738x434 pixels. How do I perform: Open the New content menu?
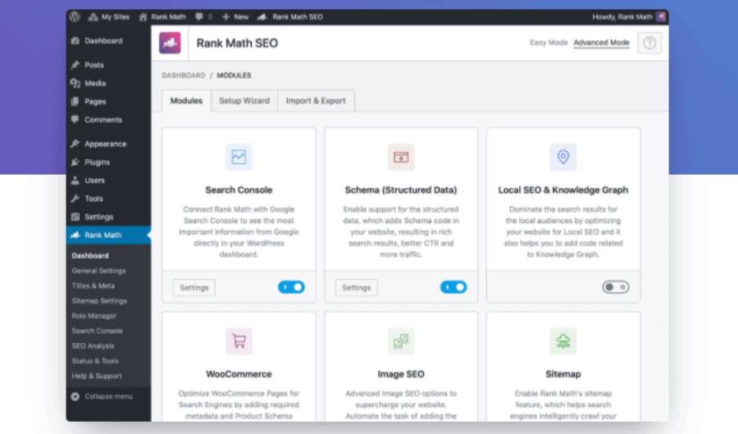pyautogui.click(x=235, y=17)
